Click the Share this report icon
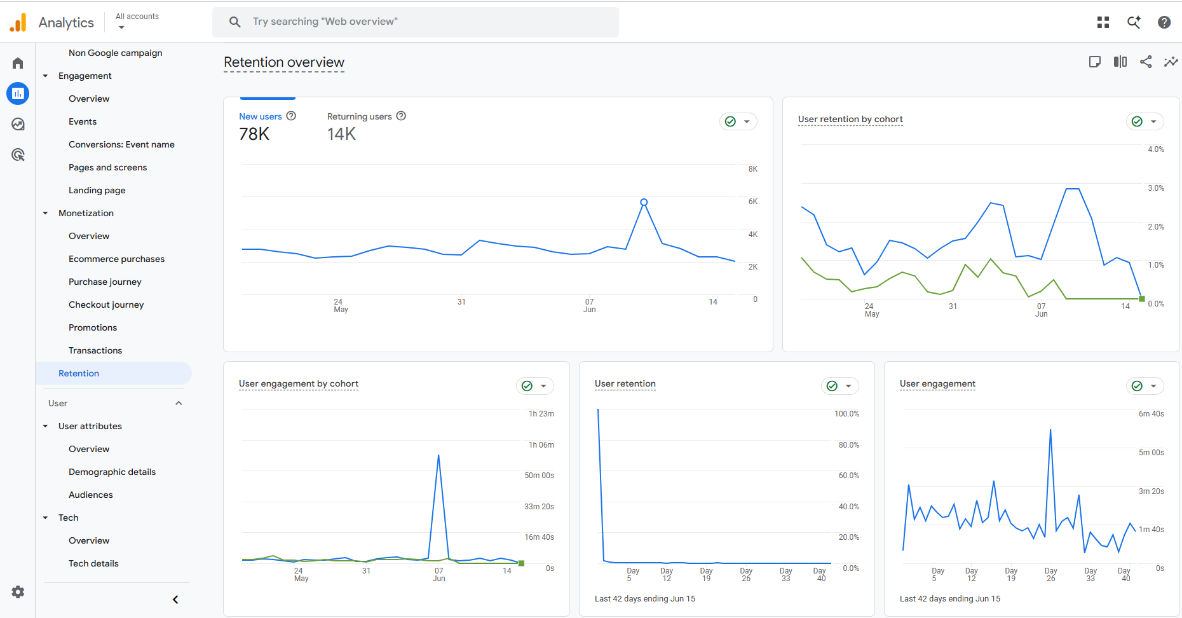1182x618 pixels. click(1146, 62)
